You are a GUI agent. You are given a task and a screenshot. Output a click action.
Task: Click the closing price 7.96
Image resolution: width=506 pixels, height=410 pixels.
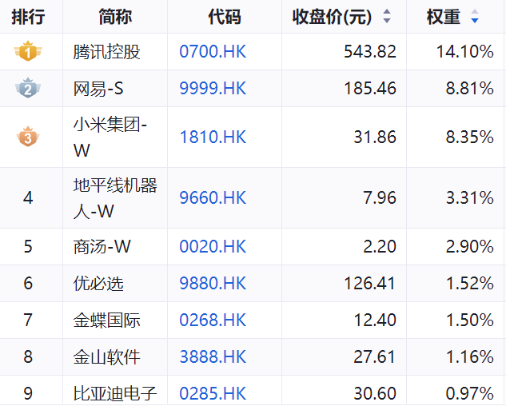[380, 197]
